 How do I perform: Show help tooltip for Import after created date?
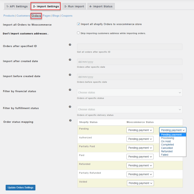[70, 60]
